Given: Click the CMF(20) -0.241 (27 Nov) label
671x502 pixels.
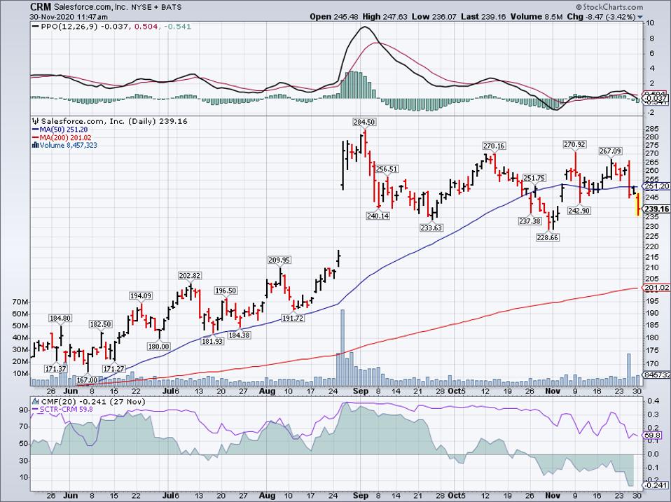Looking at the screenshot, I should click(x=93, y=402).
